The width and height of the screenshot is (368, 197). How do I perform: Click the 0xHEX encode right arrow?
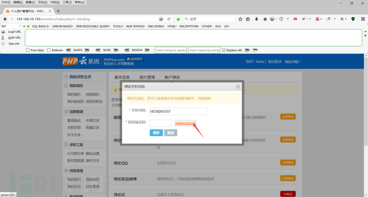point(87,50)
